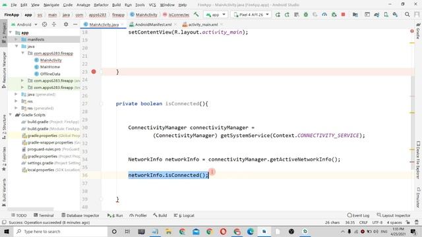The image size is (422, 237).
Task: Open the app run configuration dropdown
Action: [216, 14]
